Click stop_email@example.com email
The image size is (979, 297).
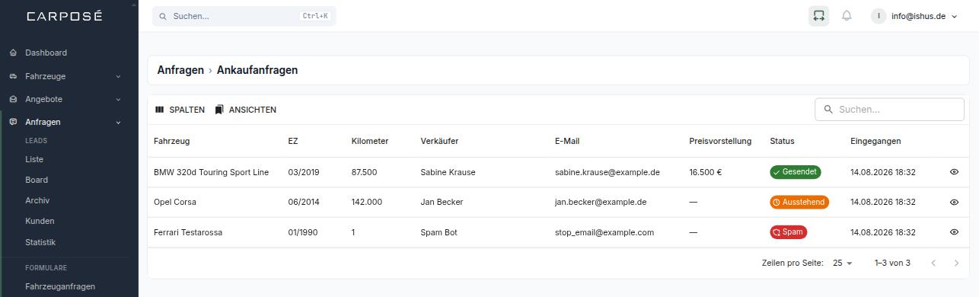pos(604,232)
